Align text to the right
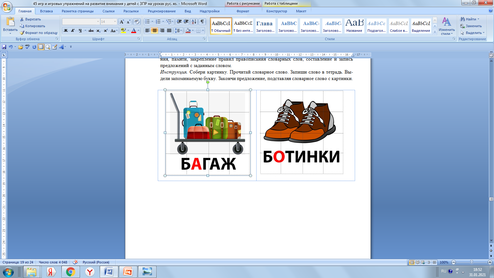 tap(162, 31)
